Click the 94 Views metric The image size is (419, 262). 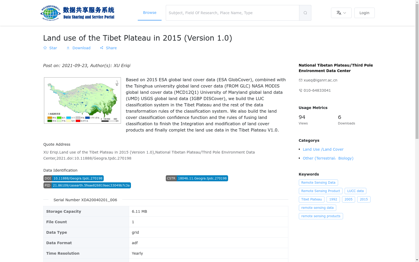tap(303, 120)
